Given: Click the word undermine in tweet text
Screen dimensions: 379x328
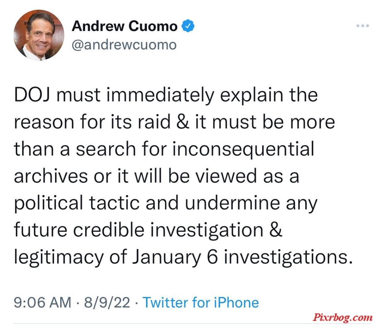Looking at the screenshot, I should tap(233, 203).
